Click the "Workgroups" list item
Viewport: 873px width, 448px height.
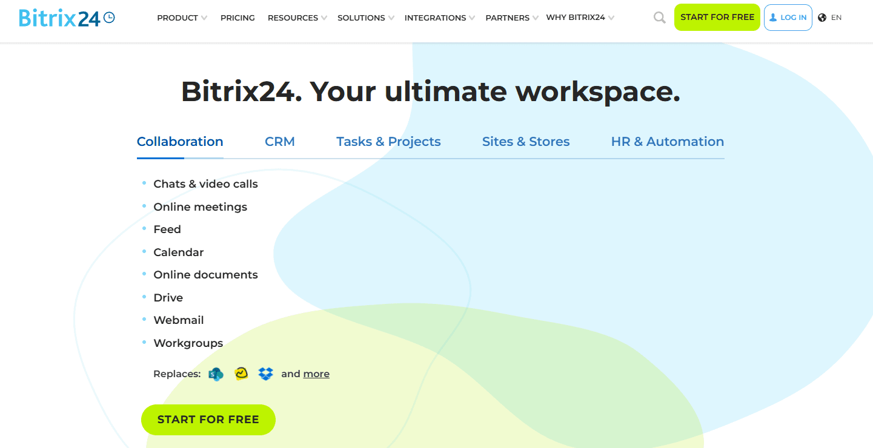click(x=188, y=343)
